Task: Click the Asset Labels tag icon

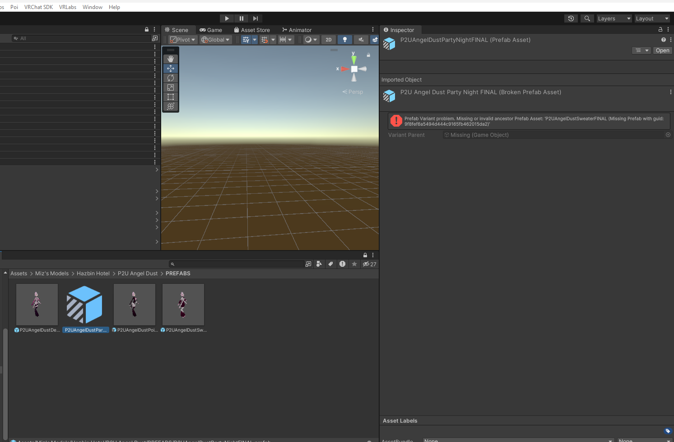Action: click(x=668, y=431)
